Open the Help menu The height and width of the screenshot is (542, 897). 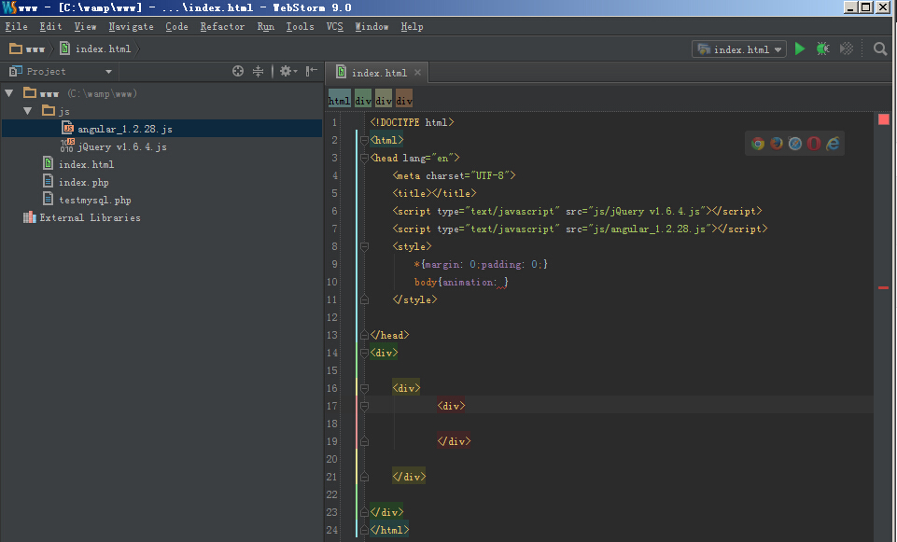pyautogui.click(x=412, y=26)
